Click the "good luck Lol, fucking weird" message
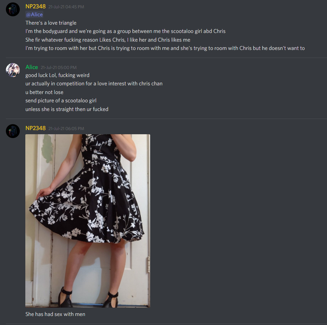The width and height of the screenshot is (327, 325). pyautogui.click(x=57, y=75)
